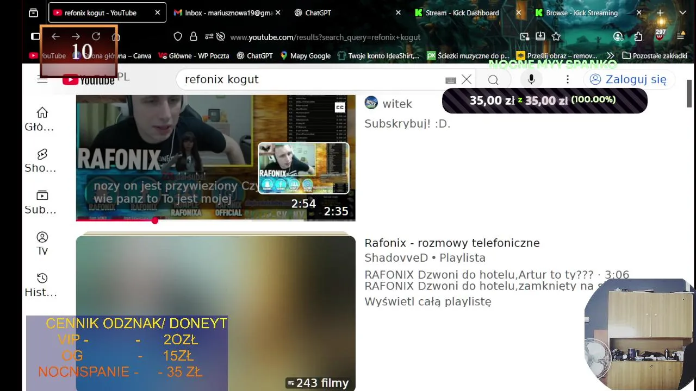696x391 pixels.
Task: Toggle YouTube hamburger guide menu
Action: 42,79
